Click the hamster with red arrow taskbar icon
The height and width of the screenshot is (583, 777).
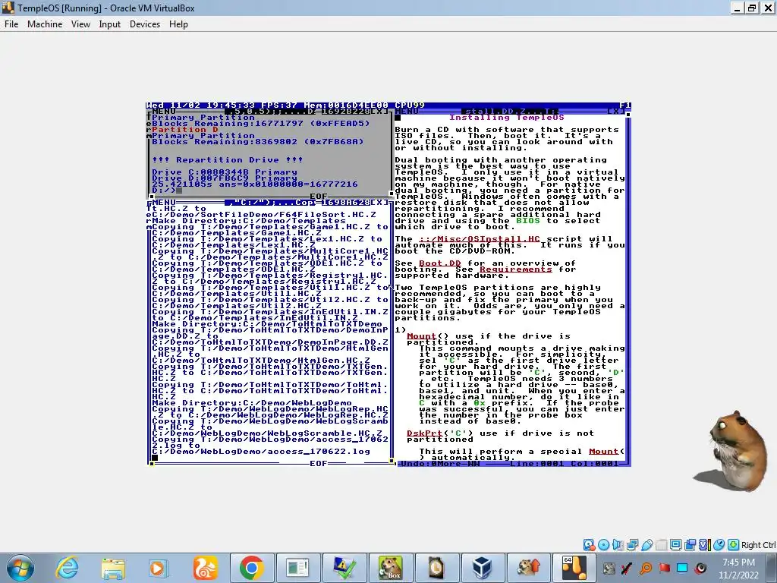[528, 568]
